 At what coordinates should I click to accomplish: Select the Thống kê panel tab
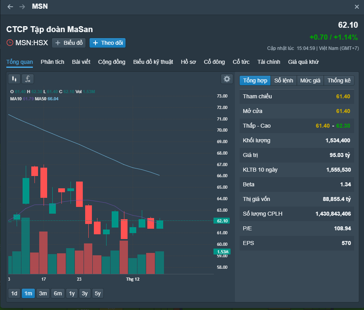tap(339, 80)
